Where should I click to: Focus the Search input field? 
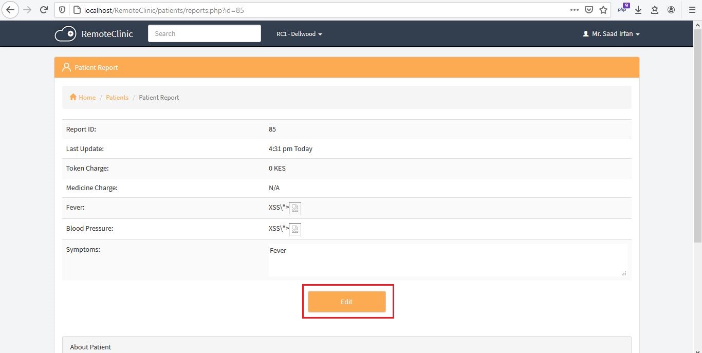pyautogui.click(x=205, y=33)
